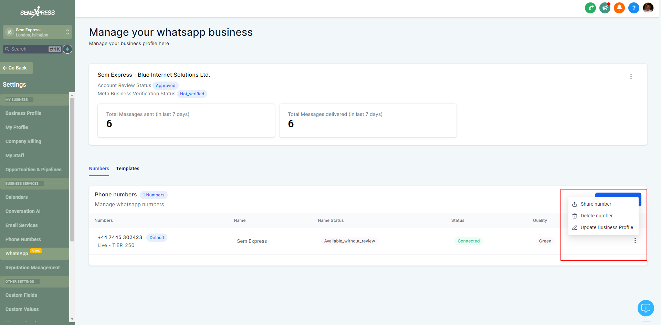Choose Delete number from the menu
This screenshot has width=661, height=325.
603,216
